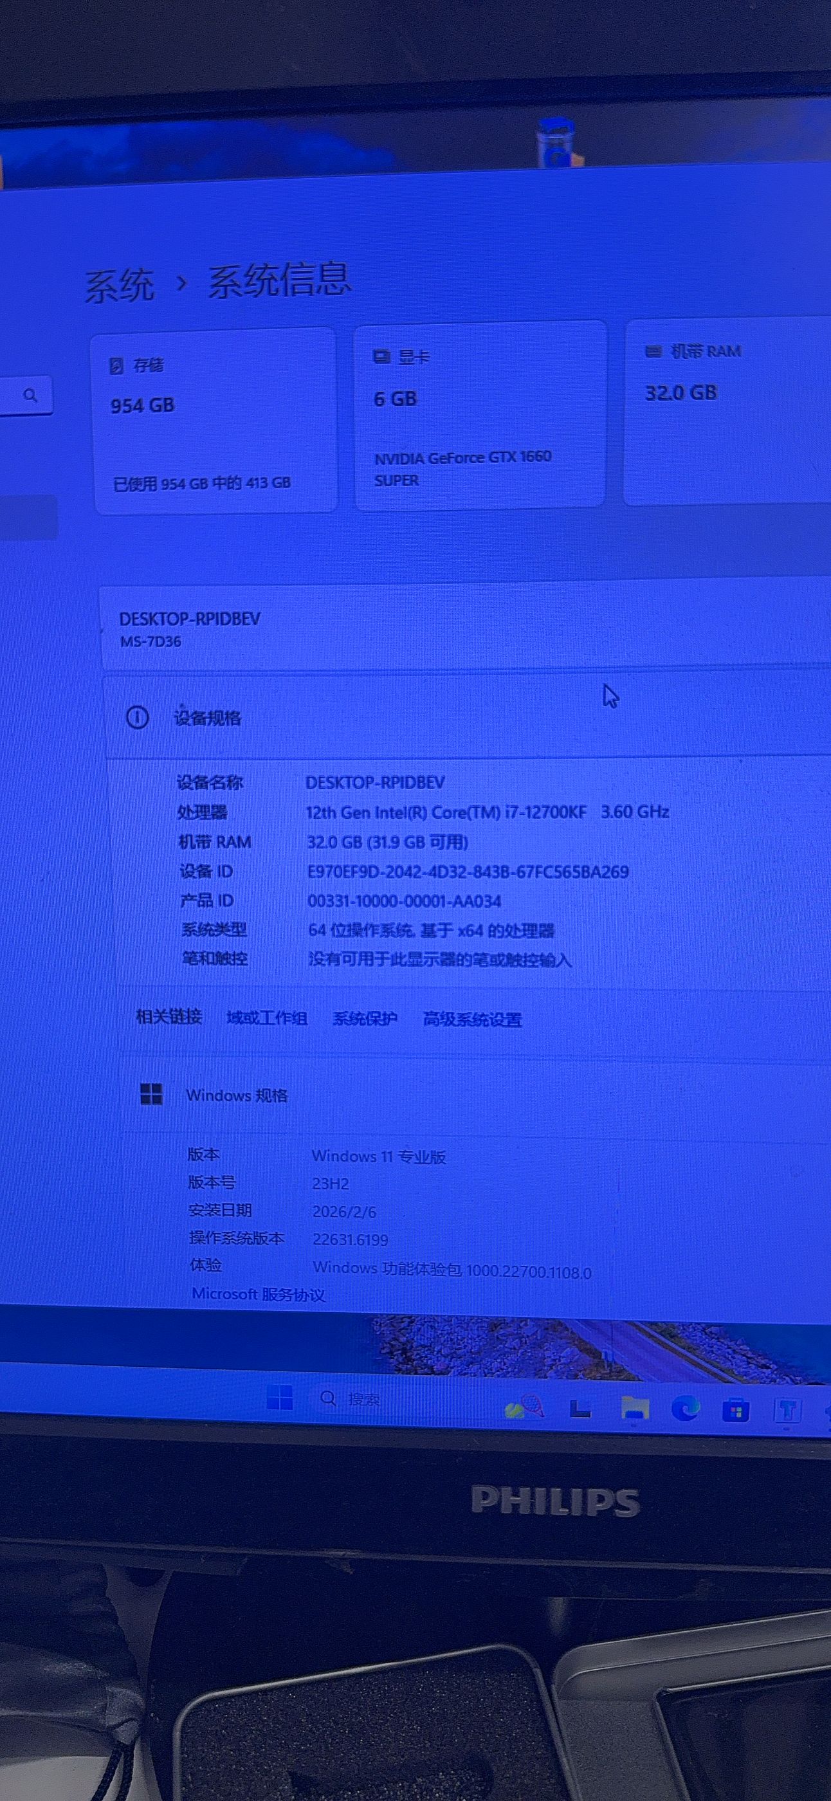Open the T app on taskbar

click(x=787, y=1411)
